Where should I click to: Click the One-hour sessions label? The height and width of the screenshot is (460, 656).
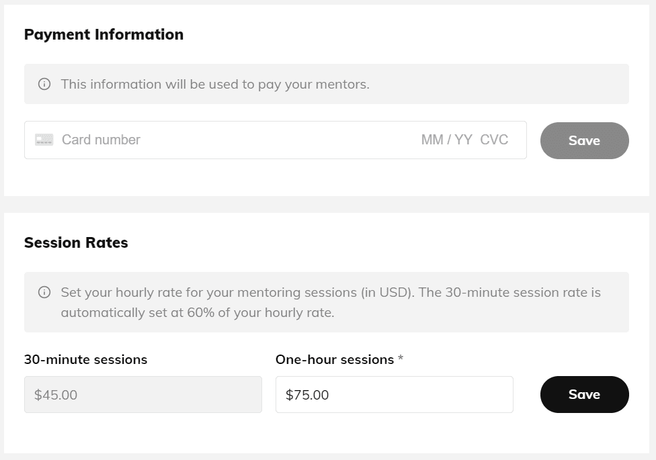pyautogui.click(x=334, y=359)
